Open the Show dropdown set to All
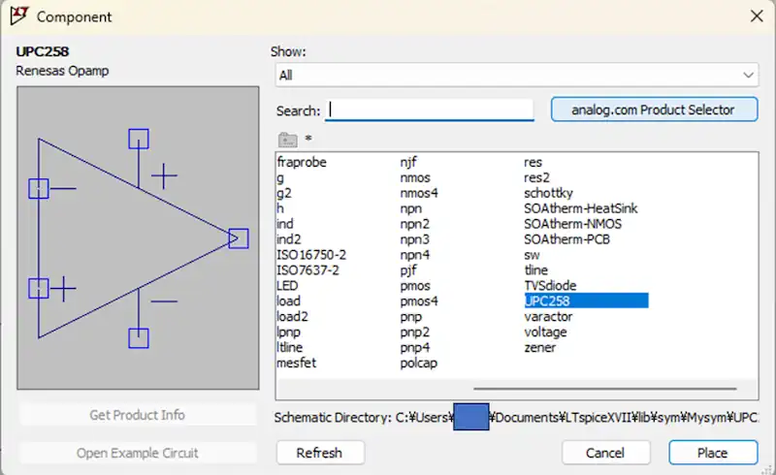Viewport: 776px width, 475px height. [516, 75]
